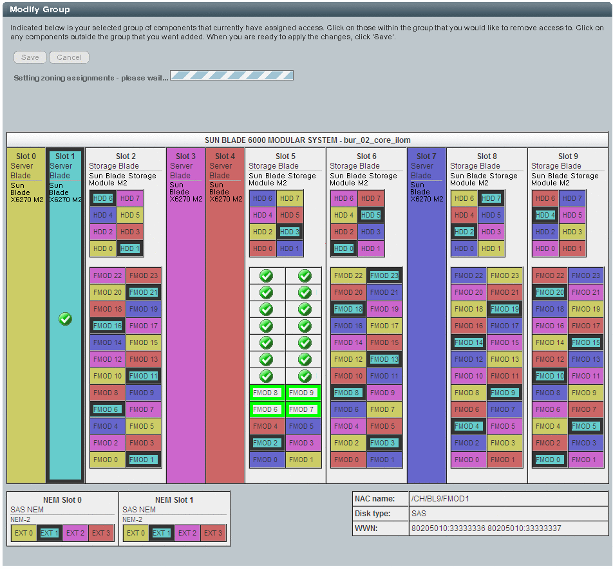Toggle HDD 5 in Slot 6 storage blade
Image resolution: width=613 pixels, height=569 pixels.
(371, 215)
